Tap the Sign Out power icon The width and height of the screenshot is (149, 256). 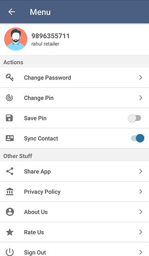click(10, 252)
